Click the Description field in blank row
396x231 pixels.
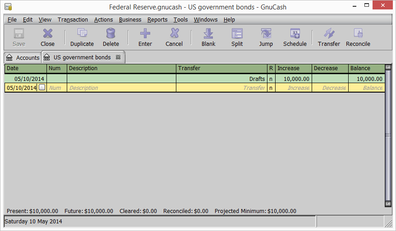point(121,88)
